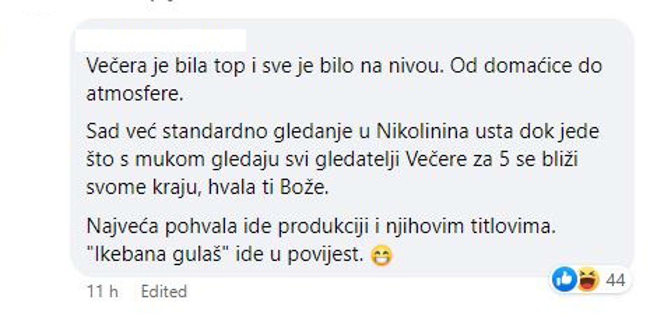Click the paragraph starting Sad već standardno

tap(343, 159)
